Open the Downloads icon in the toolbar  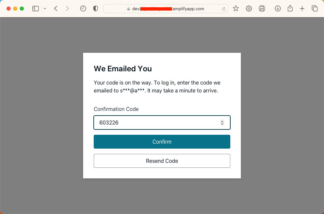[x=277, y=8]
